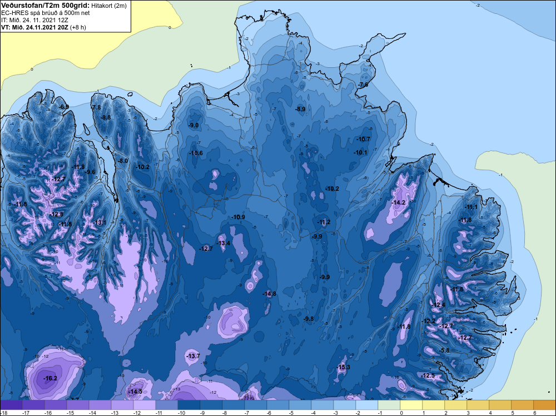Select the -14.8 temperature reading
This screenshot has width=556, height=416.
coord(269,294)
